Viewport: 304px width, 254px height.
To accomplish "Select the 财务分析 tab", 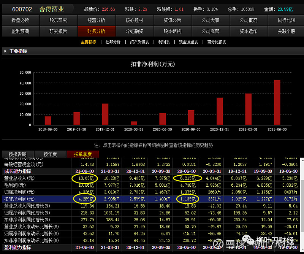I will tap(97, 31).
